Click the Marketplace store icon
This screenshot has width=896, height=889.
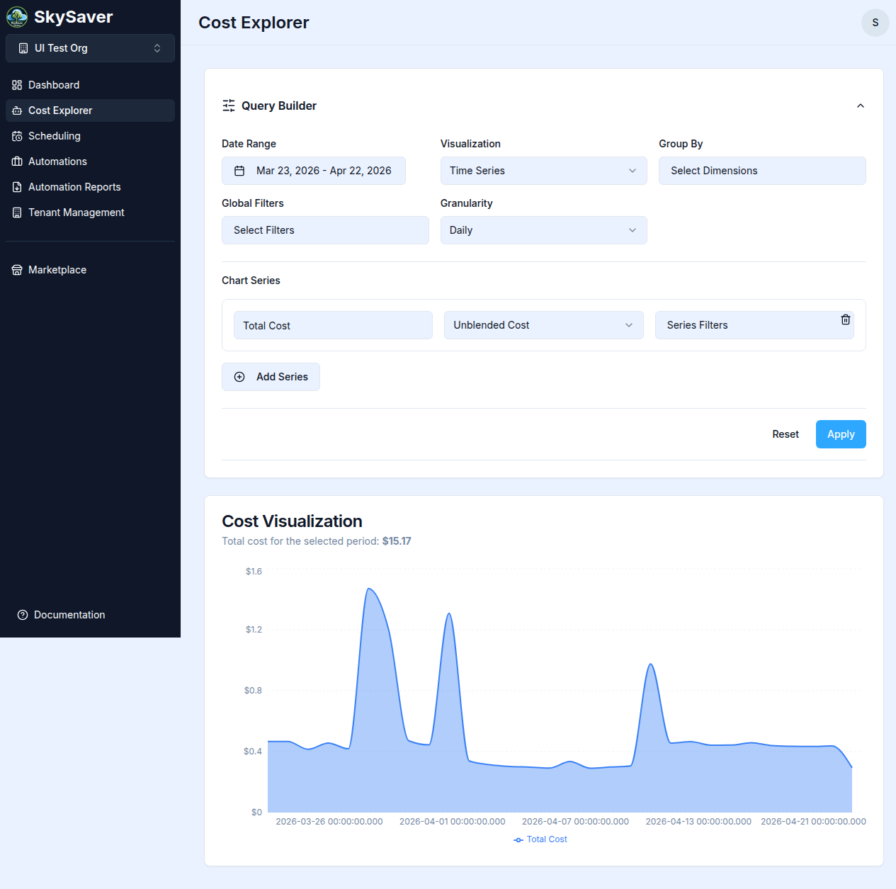click(17, 270)
